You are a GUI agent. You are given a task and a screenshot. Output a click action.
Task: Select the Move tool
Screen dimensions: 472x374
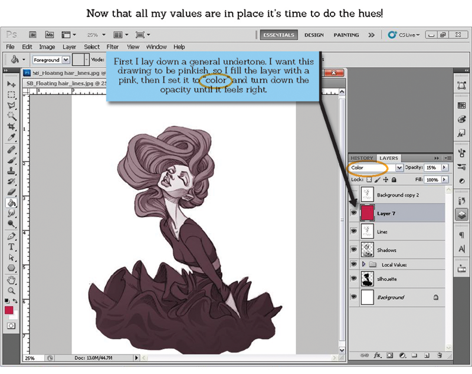[11, 85]
